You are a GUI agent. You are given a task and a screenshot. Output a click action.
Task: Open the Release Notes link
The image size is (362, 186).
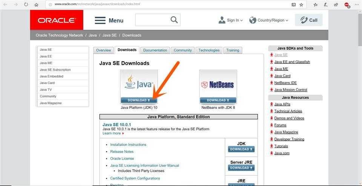[x=122, y=151]
